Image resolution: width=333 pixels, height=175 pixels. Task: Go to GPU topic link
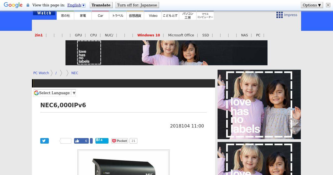(78, 35)
